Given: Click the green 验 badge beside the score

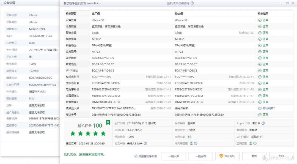Looking at the screenshot, I should 108,122.
